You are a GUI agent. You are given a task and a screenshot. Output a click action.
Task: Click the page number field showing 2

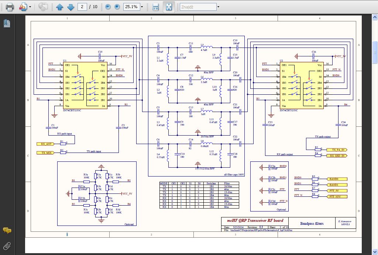[x=83, y=7]
